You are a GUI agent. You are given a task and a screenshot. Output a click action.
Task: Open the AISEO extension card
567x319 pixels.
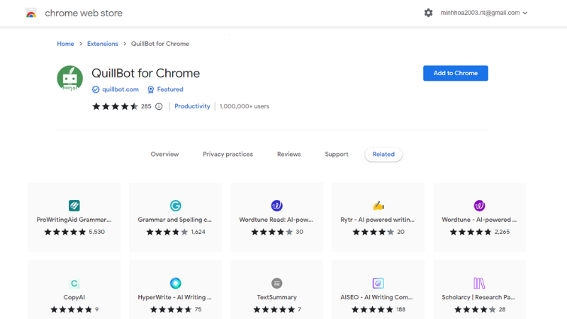[x=378, y=289]
